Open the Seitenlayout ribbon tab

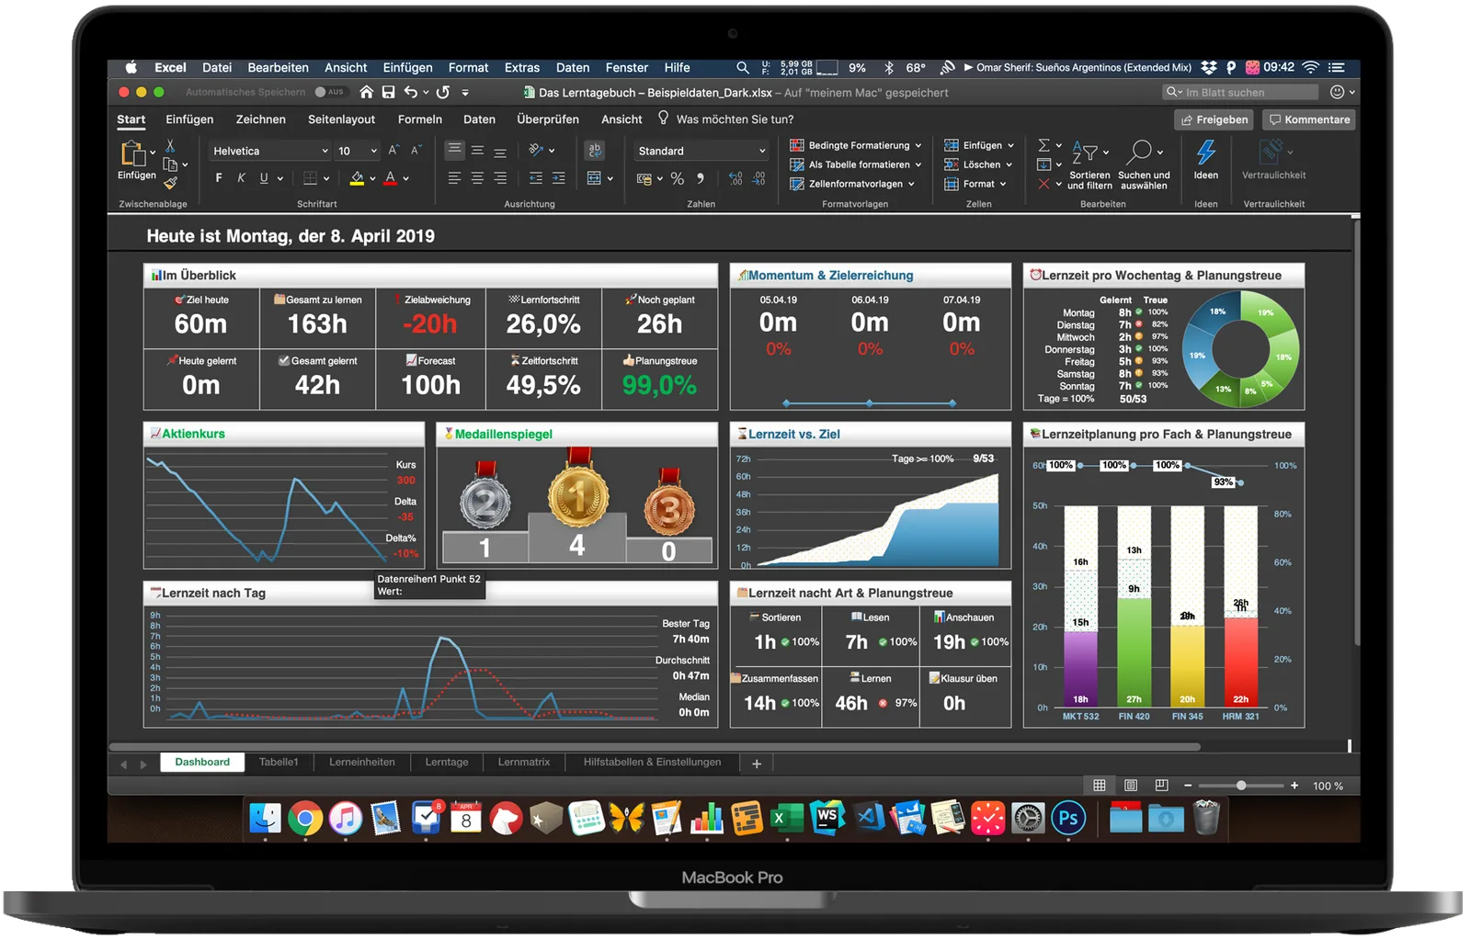341,119
